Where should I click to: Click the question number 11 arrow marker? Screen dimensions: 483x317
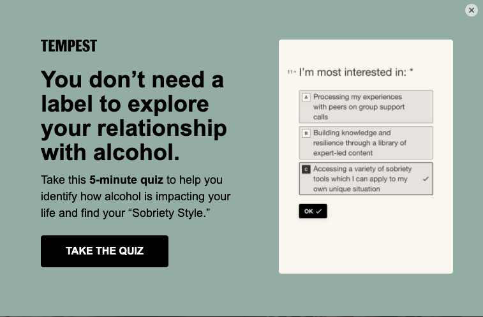[292, 73]
